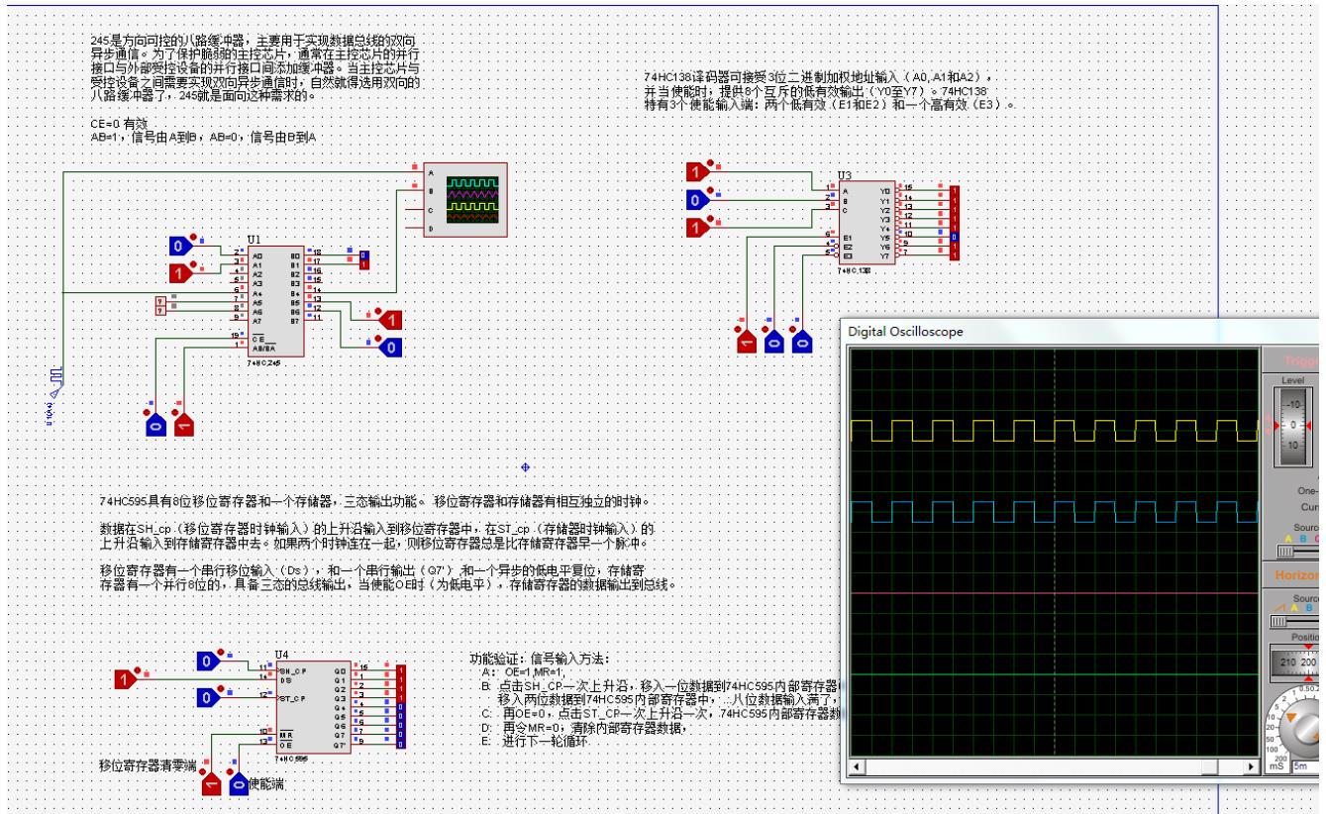
Task: Select the U1 74HC245 chip
Action: click(x=275, y=301)
